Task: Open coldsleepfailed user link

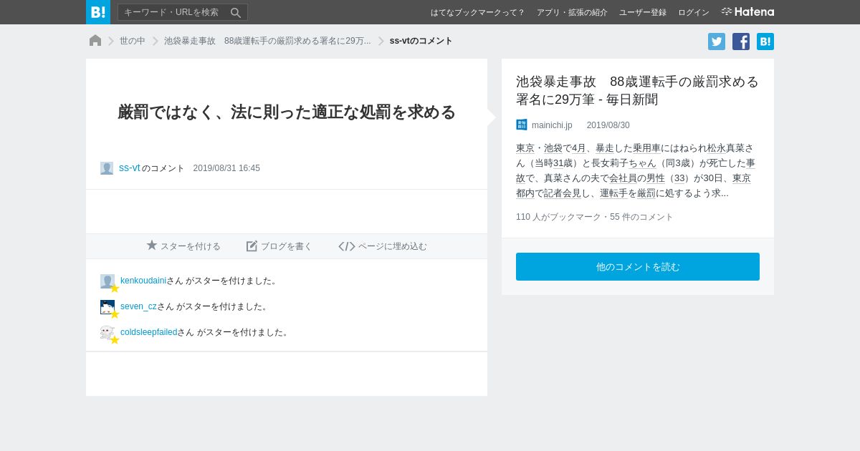Action: [x=148, y=332]
